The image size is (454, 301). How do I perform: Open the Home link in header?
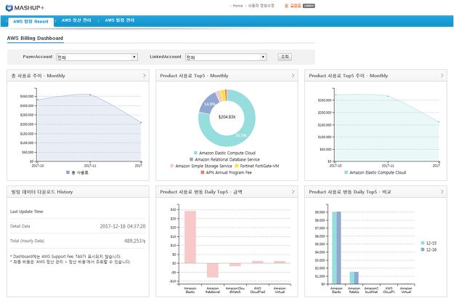(238, 6)
